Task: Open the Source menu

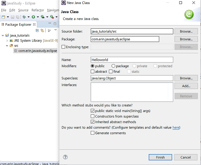Action: coord(23,10)
